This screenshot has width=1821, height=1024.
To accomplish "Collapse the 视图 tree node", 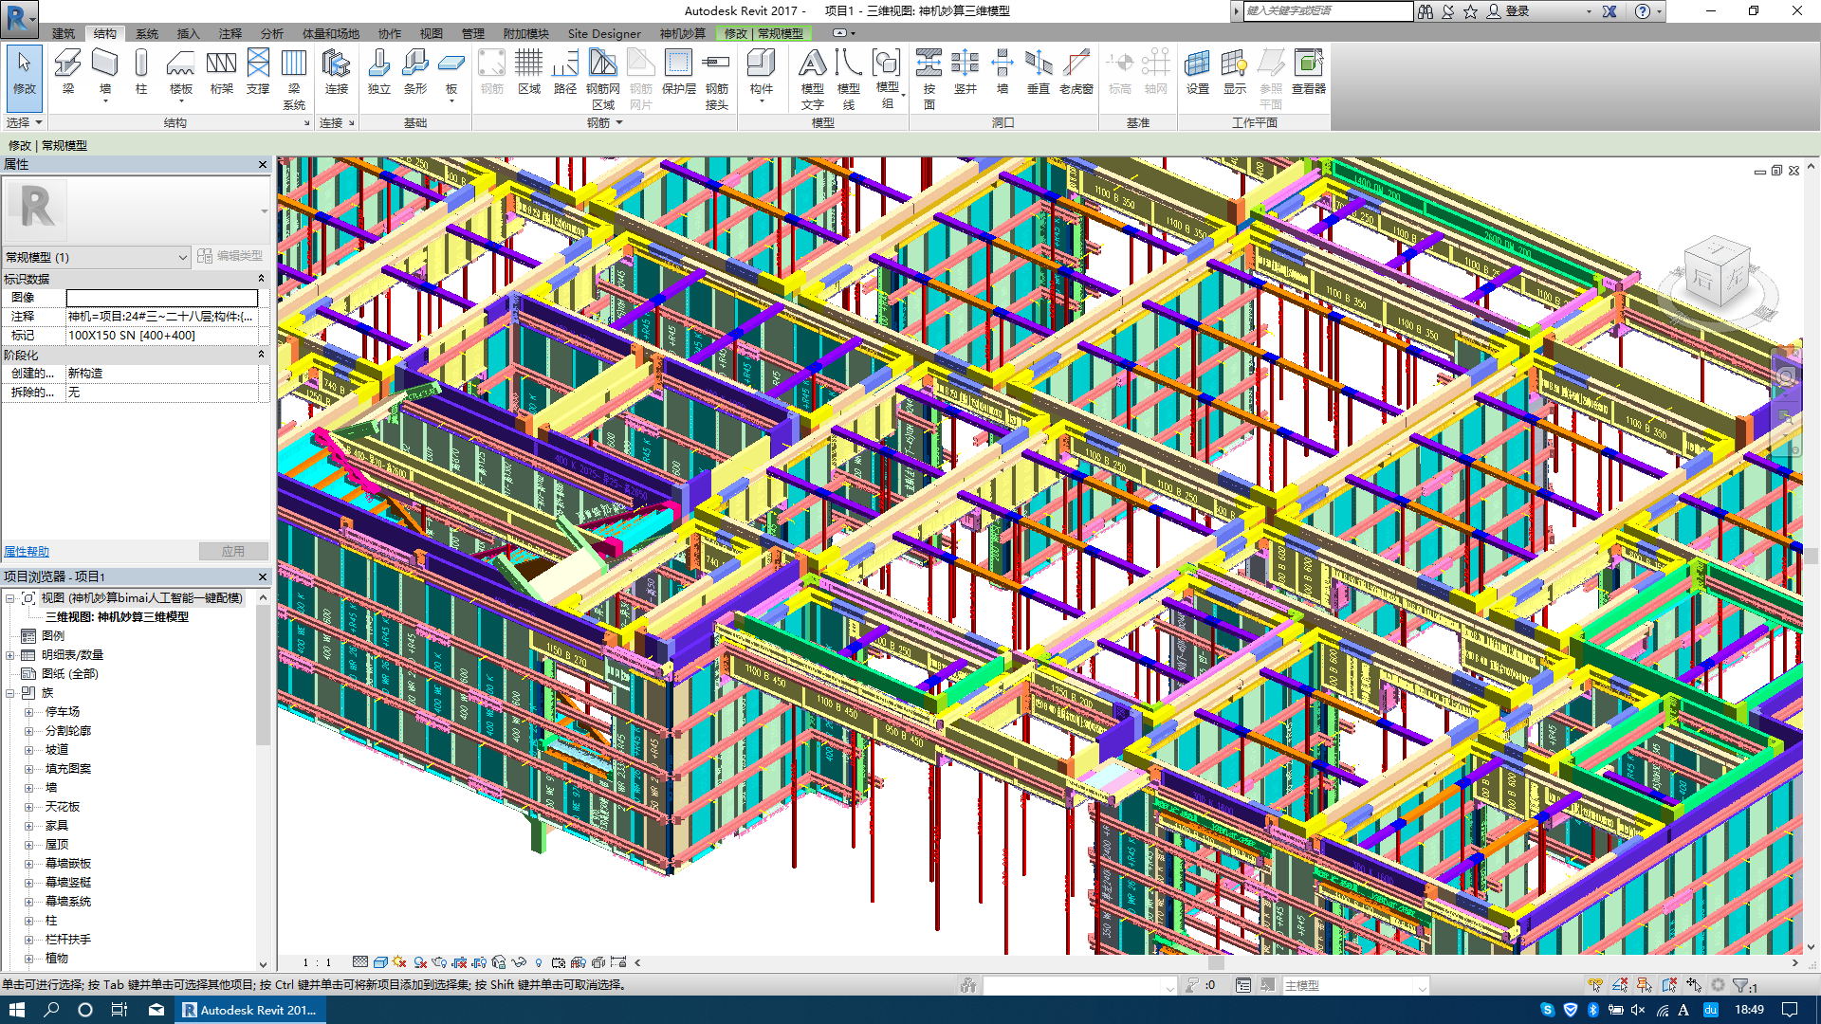I will click(x=10, y=598).
